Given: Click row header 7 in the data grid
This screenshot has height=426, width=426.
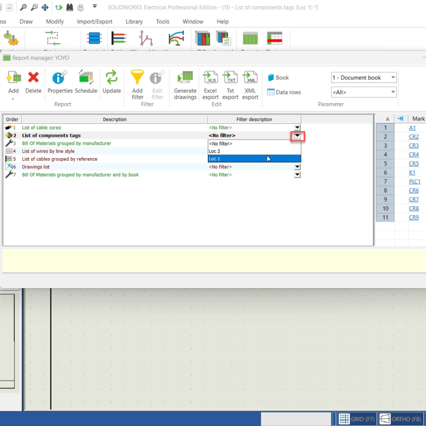Looking at the screenshot, I should (x=385, y=182).
